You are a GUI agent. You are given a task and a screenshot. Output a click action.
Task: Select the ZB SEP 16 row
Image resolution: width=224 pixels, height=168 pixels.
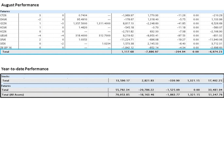point(6,47)
